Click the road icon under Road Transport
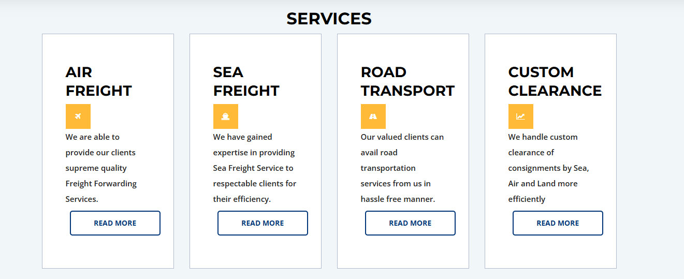Screen dimensions: 684x279 click(x=373, y=116)
